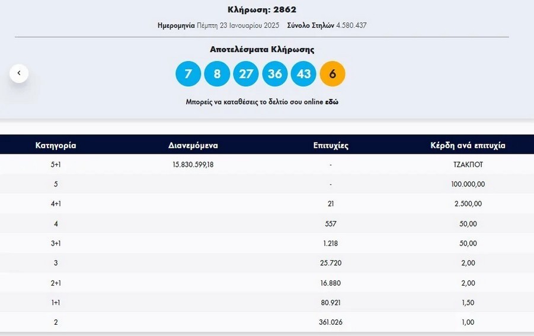Click the Επιτυχίες column header

click(x=331, y=145)
